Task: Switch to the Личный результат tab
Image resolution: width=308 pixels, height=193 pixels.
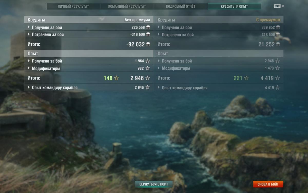Action: tap(73, 6)
